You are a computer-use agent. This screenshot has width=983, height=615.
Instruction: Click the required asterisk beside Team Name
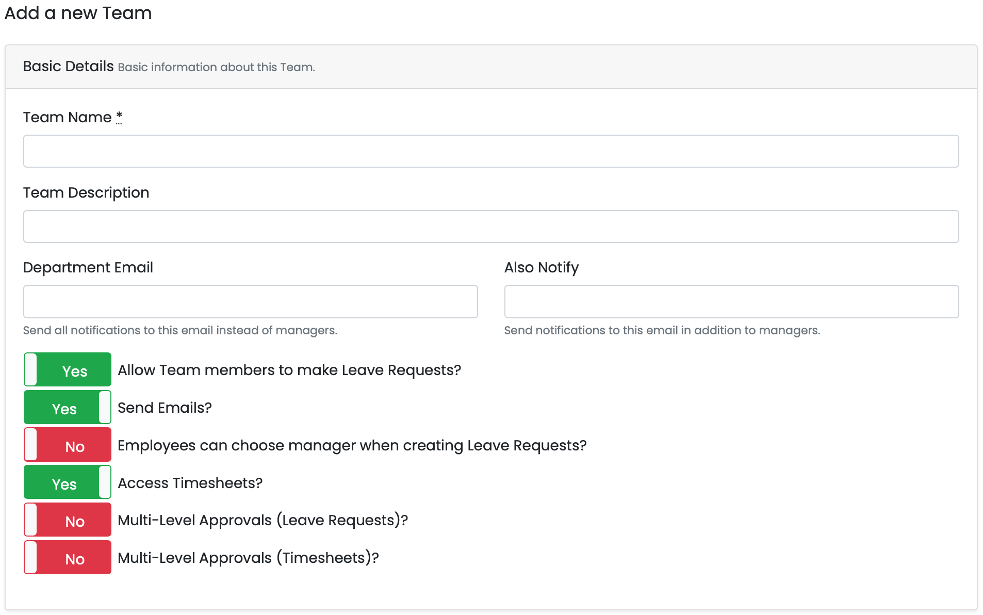pyautogui.click(x=119, y=117)
